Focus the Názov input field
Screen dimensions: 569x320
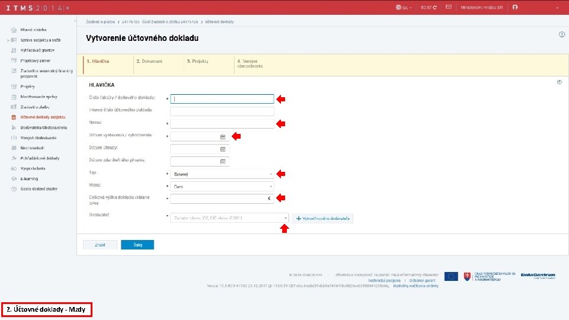click(x=222, y=124)
